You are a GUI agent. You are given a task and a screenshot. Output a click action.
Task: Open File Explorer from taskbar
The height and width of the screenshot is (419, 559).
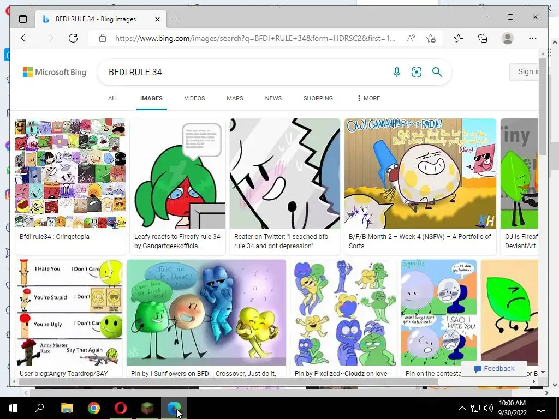[67, 408]
